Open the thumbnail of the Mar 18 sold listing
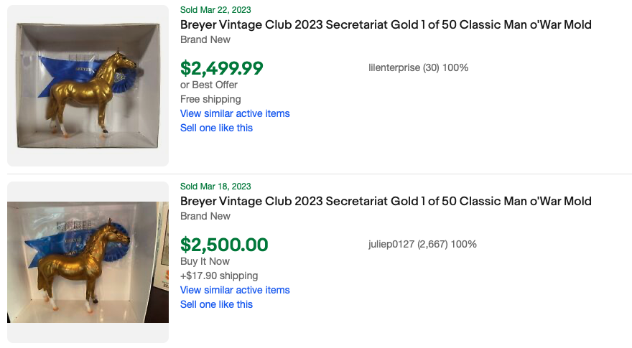This screenshot has height=348, width=632. click(88, 262)
